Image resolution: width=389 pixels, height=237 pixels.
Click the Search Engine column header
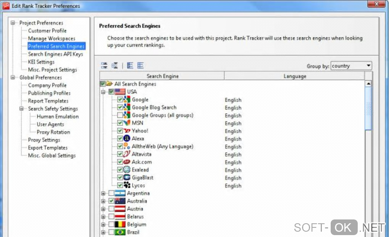click(x=162, y=76)
